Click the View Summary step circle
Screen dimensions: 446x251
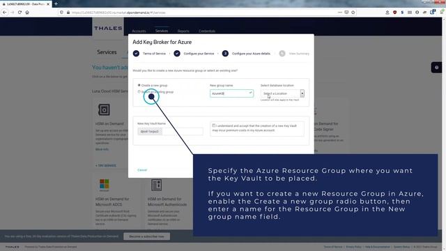tap(282, 53)
